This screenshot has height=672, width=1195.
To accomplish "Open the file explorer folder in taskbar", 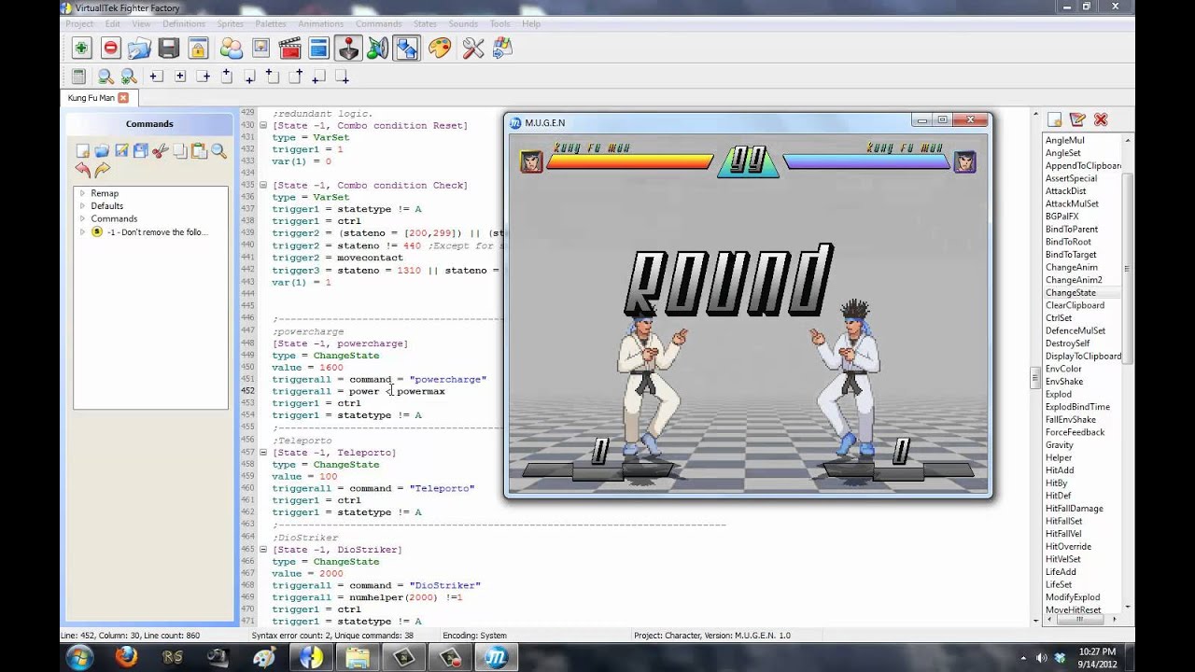I will (357, 657).
